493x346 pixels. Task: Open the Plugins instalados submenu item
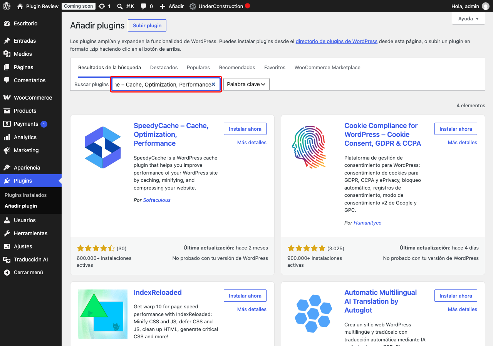[x=26, y=195]
